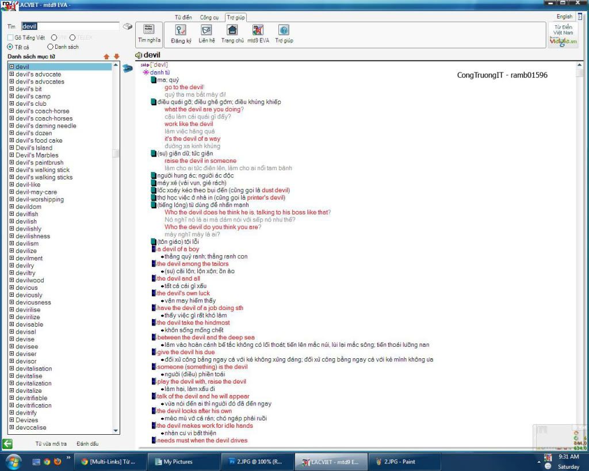Click the English language menu
The height and width of the screenshot is (471, 589).
point(564,17)
